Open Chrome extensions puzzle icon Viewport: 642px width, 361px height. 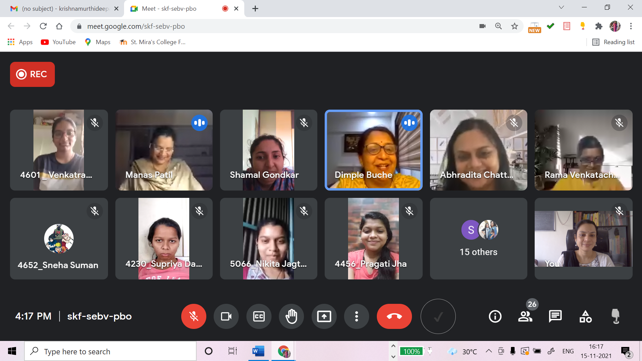599,26
